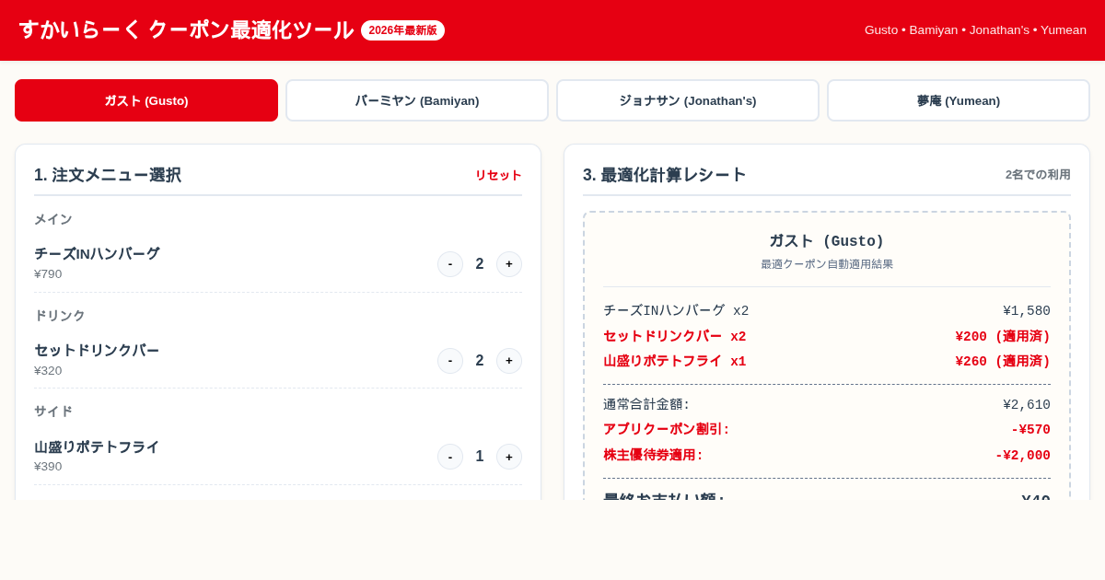This screenshot has height=580, width=1105.
Task: Click the -¥570 discount value
Action: (1030, 430)
